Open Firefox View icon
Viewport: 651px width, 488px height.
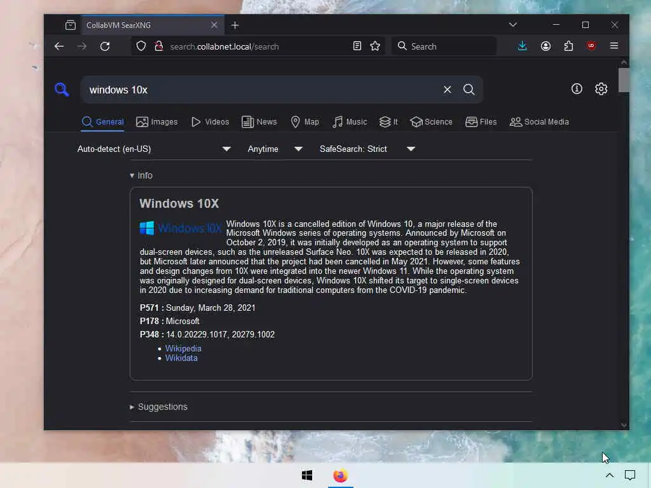click(x=71, y=25)
